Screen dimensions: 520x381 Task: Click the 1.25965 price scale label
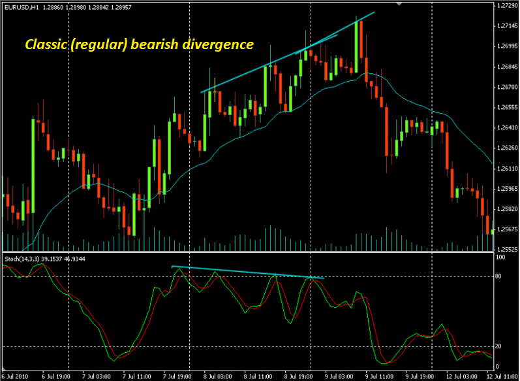(x=507, y=189)
